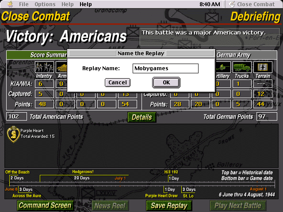Select American Infantry Points value 48
The image size is (283, 212).
click(x=44, y=104)
